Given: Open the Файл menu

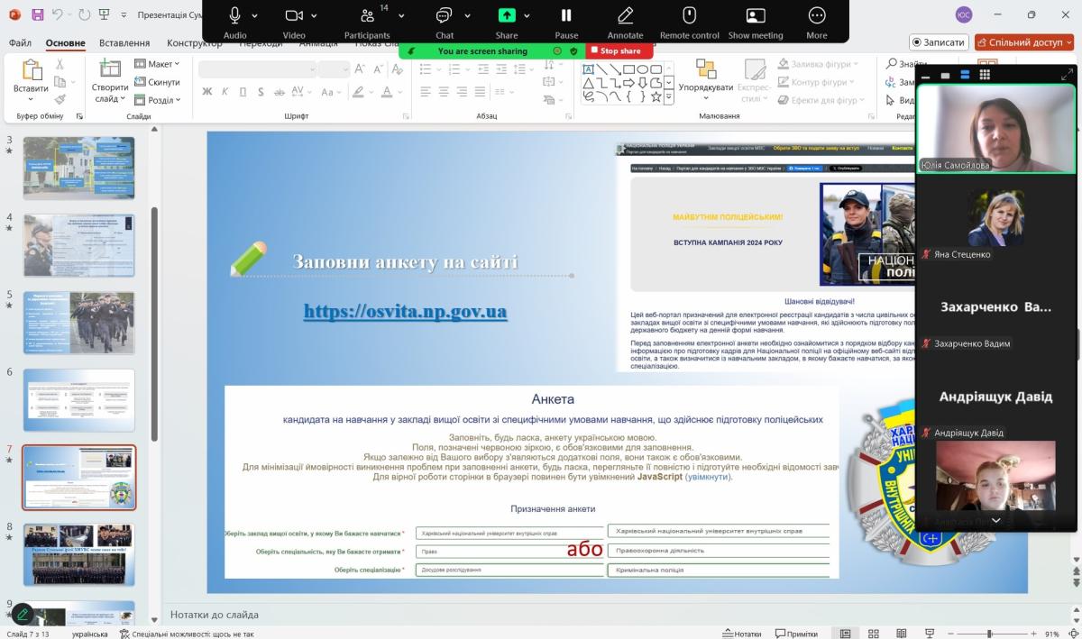Looking at the screenshot, I should coord(20,42).
